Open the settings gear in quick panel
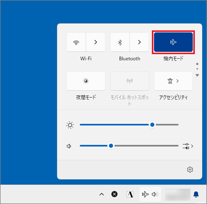This screenshot has width=207, height=204. coord(190,170)
